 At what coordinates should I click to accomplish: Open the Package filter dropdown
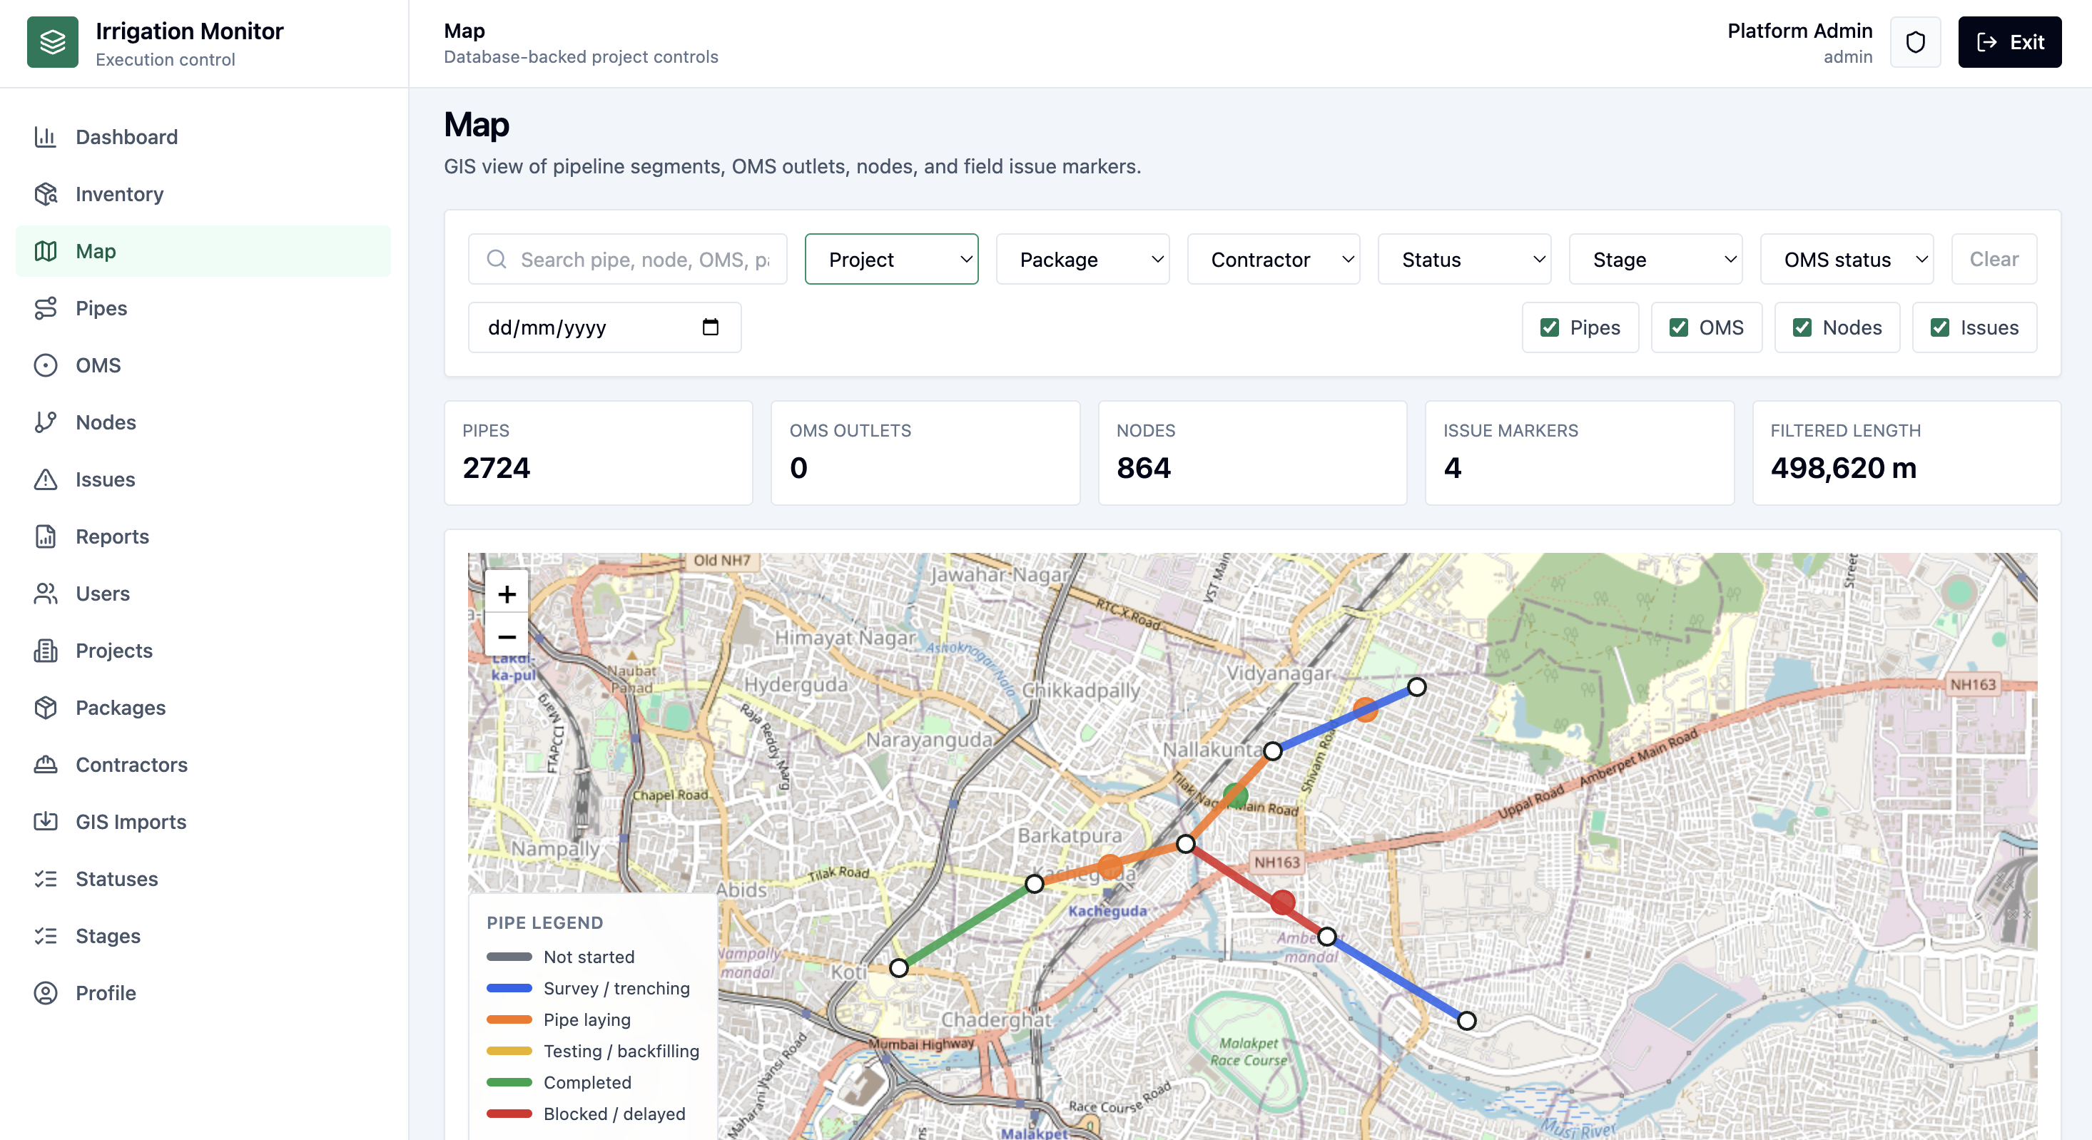[x=1082, y=259]
